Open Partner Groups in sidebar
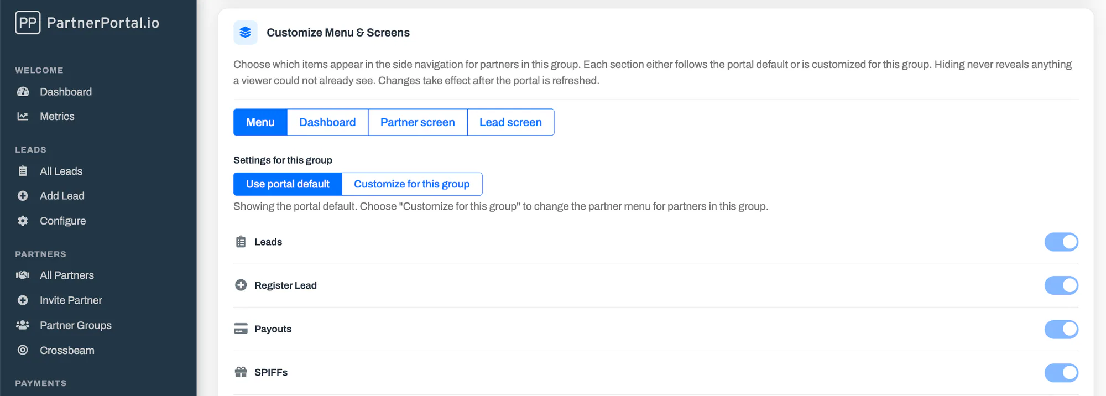 point(76,325)
